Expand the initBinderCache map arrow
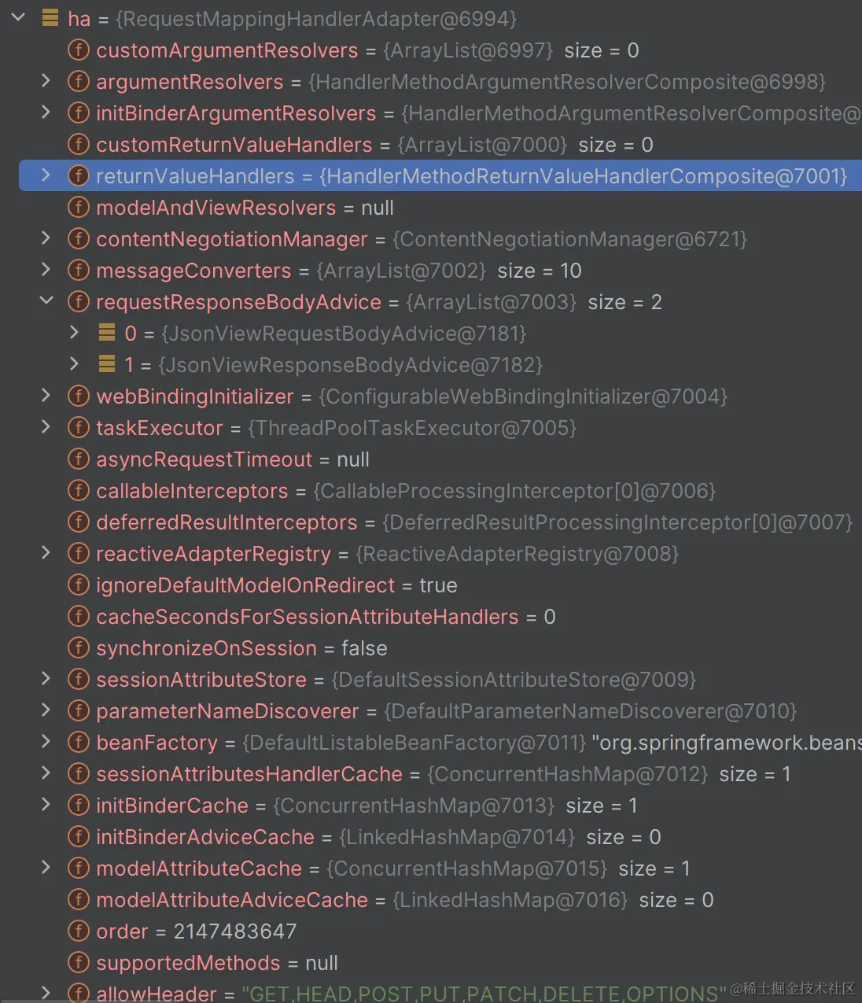 point(46,804)
